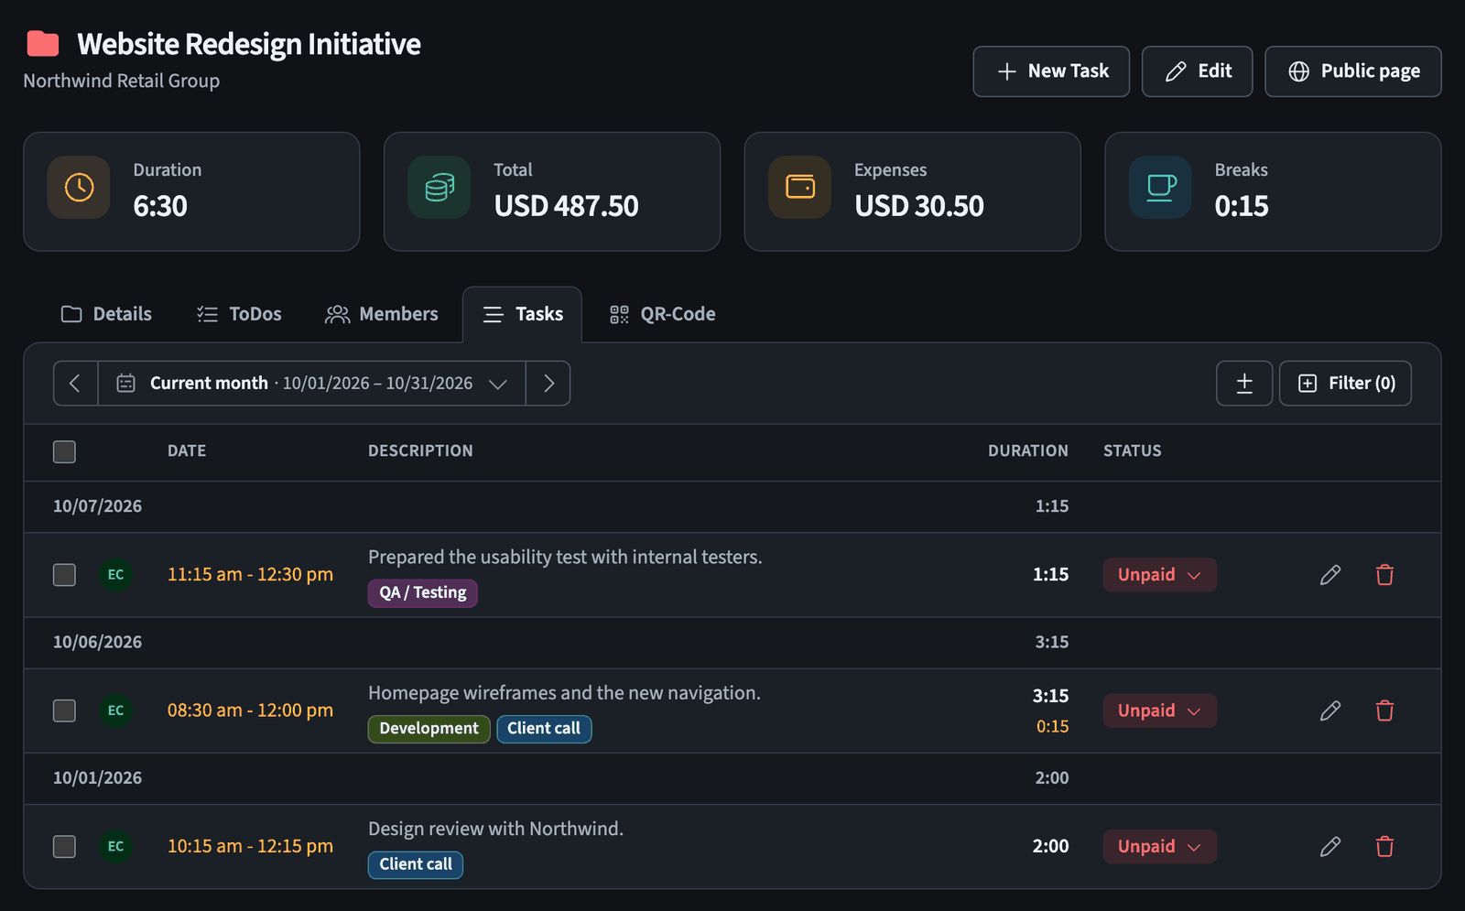This screenshot has width=1465, height=911.
Task: Click the DATE column header
Action: click(187, 450)
